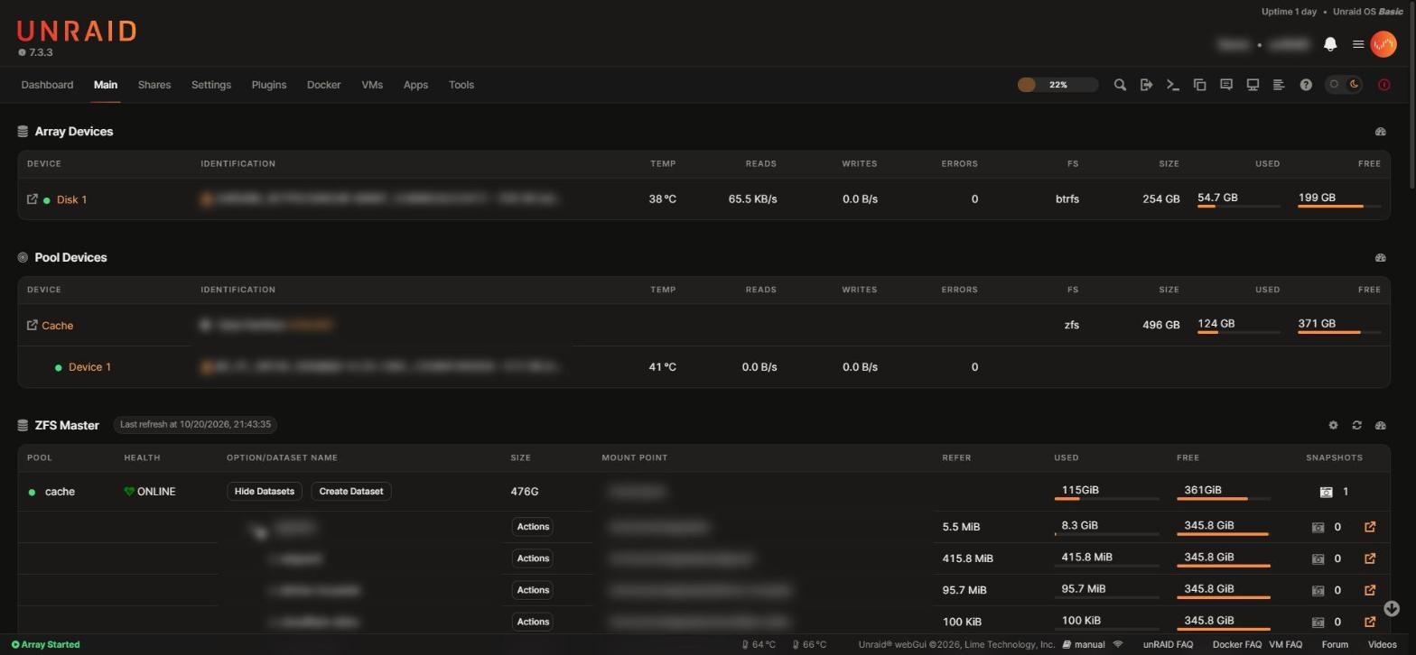Click Array Devices dashboard gauge icon
Screen dimensions: 1416x655
point(1380,132)
